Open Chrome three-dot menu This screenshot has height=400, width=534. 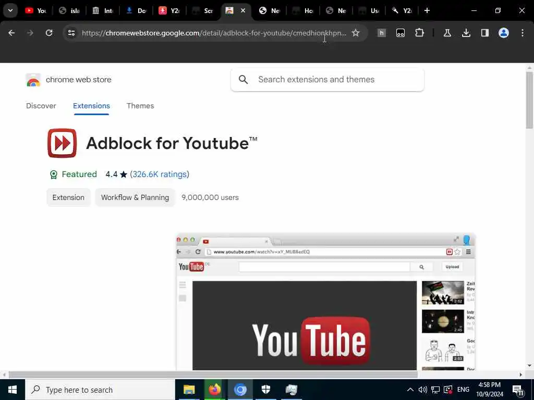click(523, 33)
